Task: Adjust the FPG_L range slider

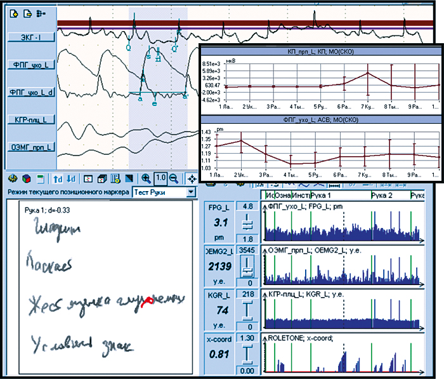Action: coord(246,222)
